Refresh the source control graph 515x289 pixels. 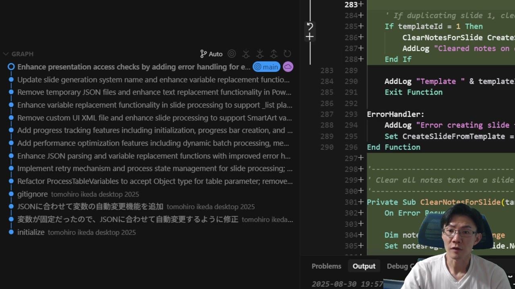point(287,54)
